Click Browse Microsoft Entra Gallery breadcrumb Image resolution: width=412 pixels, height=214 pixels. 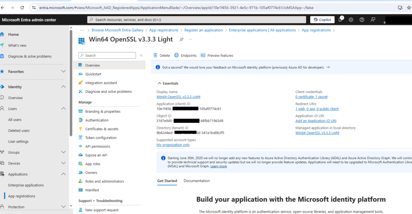(117, 30)
